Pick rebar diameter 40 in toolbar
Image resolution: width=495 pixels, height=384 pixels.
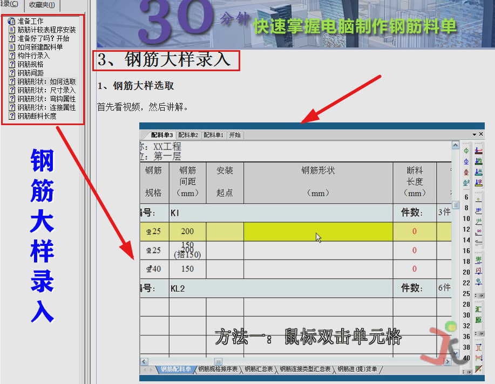click(466, 358)
